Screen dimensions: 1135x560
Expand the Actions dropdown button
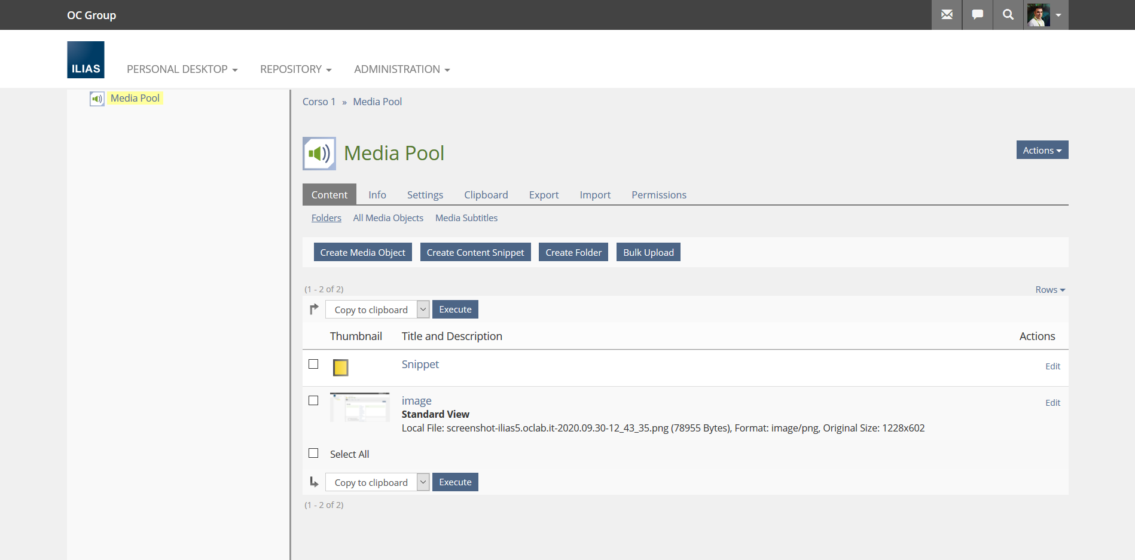(x=1042, y=150)
